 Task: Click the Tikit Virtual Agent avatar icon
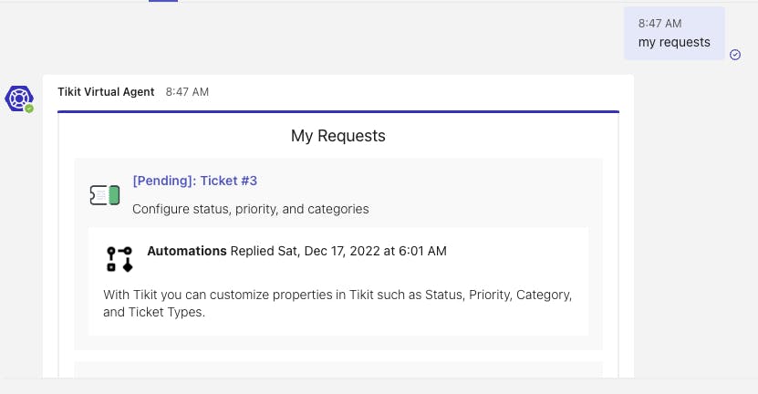(x=19, y=98)
